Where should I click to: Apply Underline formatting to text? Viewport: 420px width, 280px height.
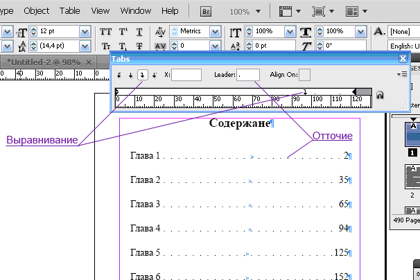click(139, 32)
